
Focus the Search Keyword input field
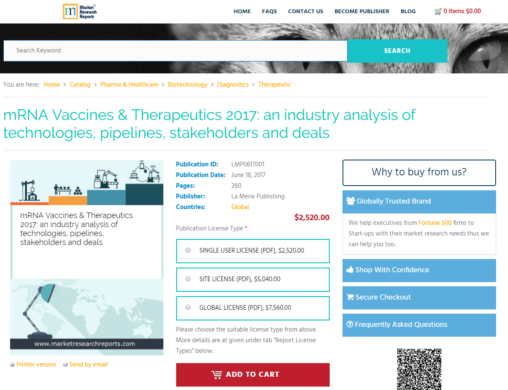point(175,51)
